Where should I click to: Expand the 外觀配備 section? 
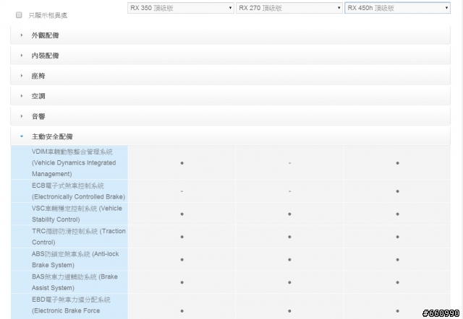pyautogui.click(x=230, y=35)
